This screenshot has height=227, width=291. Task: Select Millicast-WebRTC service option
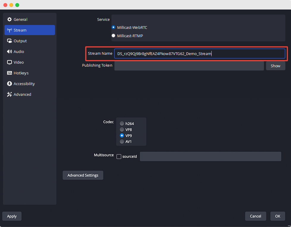point(114,27)
